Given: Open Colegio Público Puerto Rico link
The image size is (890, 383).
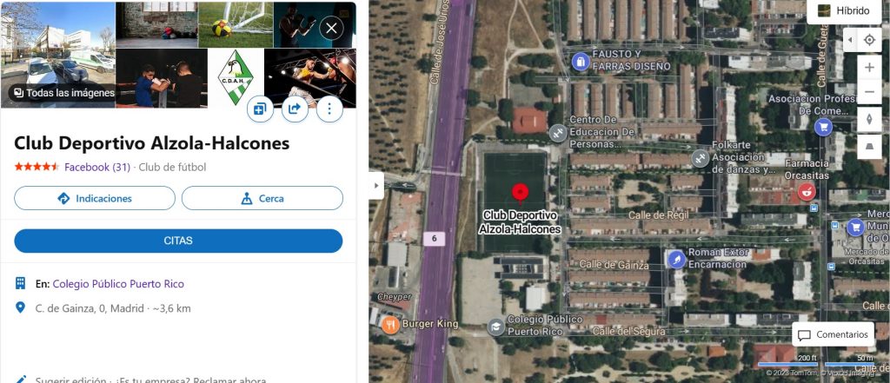Looking at the screenshot, I should (118, 284).
